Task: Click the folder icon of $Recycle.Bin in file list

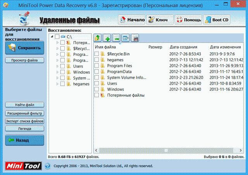Action: 103,54
